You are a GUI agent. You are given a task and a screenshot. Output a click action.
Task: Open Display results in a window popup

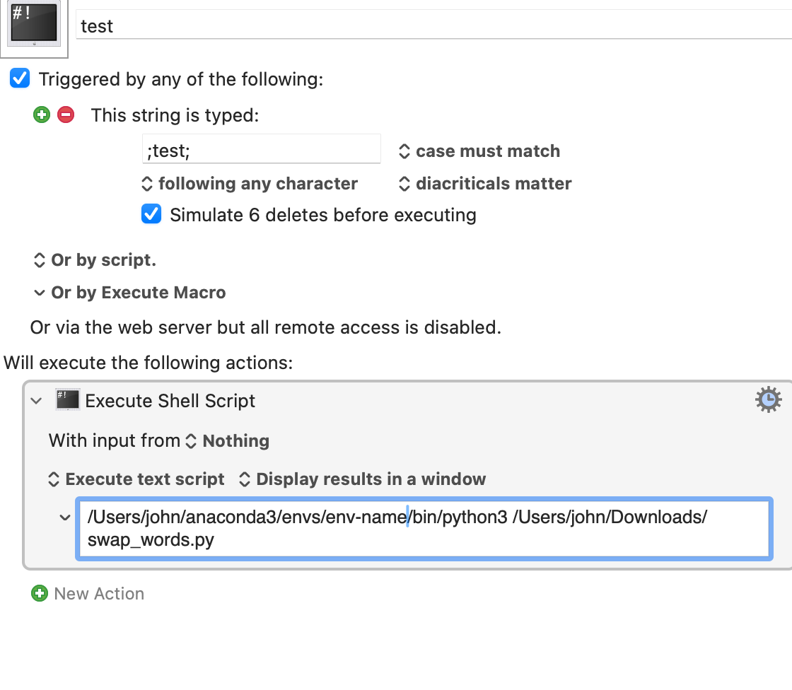pos(362,479)
